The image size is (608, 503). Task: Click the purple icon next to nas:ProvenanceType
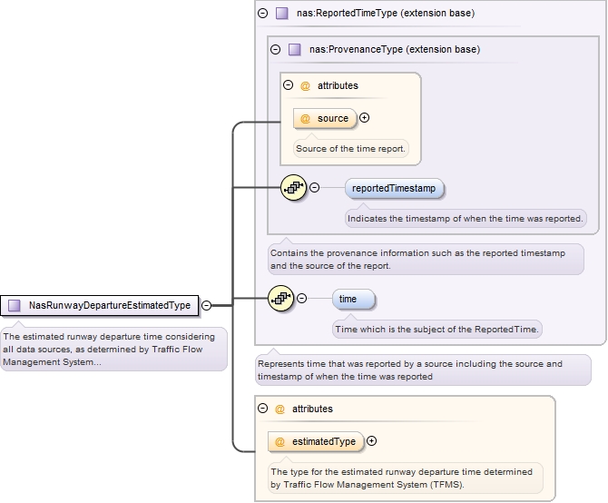295,49
